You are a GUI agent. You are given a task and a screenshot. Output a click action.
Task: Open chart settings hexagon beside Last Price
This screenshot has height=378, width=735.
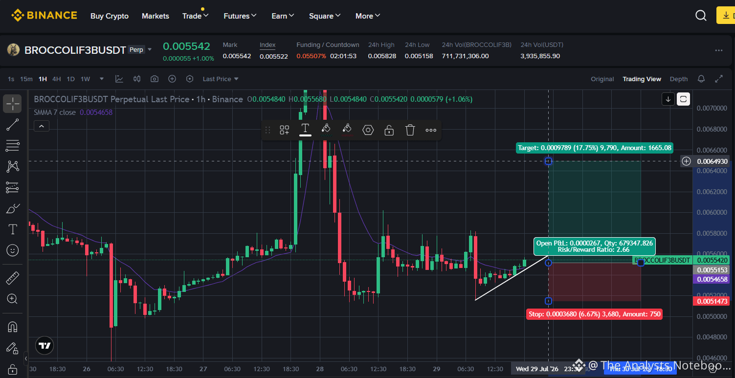pyautogui.click(x=190, y=79)
